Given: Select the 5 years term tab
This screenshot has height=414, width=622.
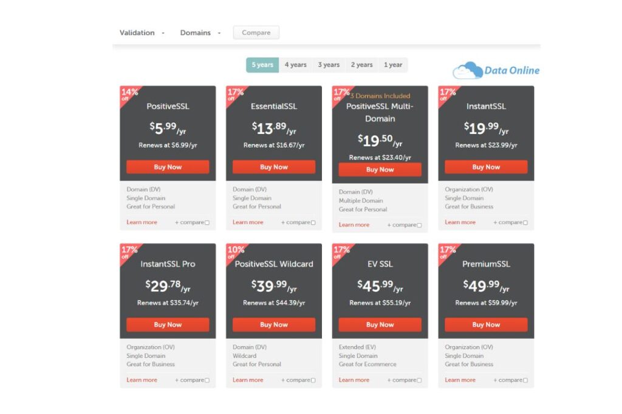Looking at the screenshot, I should (262, 65).
